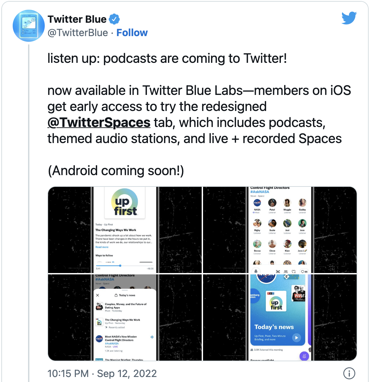The width and height of the screenshot is (370, 382).
Task: Close the Today's news sheet
Action: pyautogui.click(x=98, y=295)
